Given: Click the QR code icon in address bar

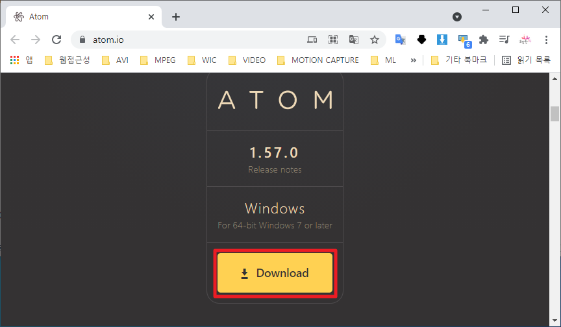Looking at the screenshot, I should 333,40.
